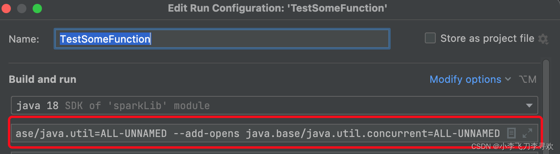Open the java 18 SDK combo box
This screenshot has height=154, width=560.
(x=274, y=105)
